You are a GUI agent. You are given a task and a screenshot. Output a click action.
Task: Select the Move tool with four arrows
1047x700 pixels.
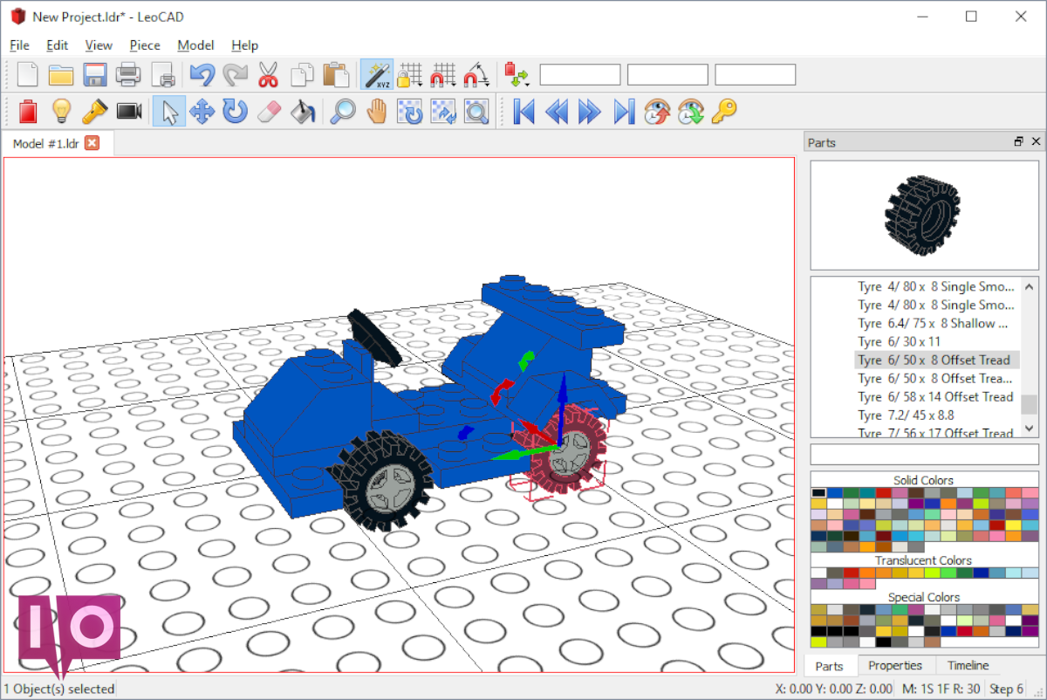(202, 112)
